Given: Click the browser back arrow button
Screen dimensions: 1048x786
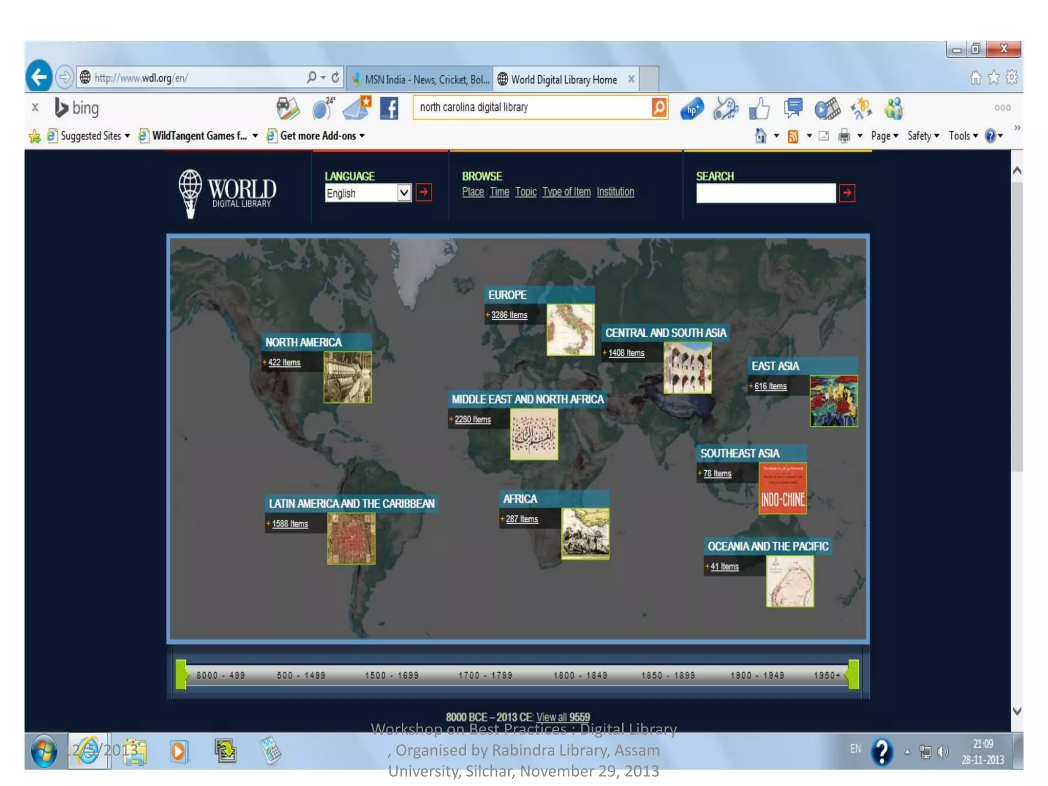Looking at the screenshot, I should (x=39, y=77).
